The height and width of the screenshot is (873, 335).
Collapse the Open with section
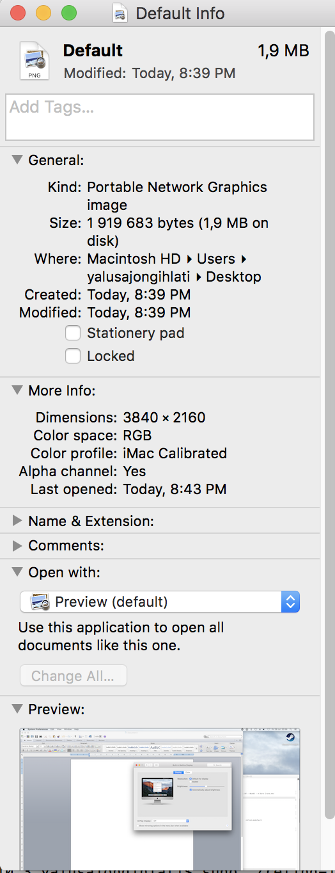pyautogui.click(x=17, y=572)
